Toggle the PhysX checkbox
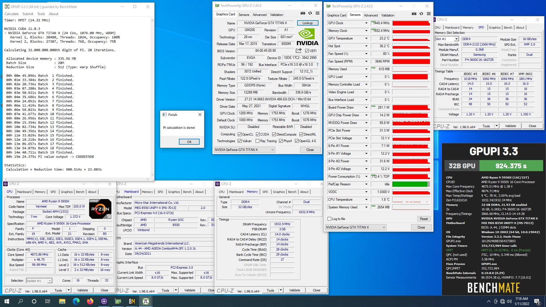Screen dimensions: 546x307 (281, 141)
